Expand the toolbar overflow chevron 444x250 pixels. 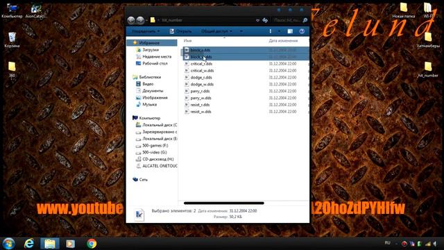(x=241, y=31)
